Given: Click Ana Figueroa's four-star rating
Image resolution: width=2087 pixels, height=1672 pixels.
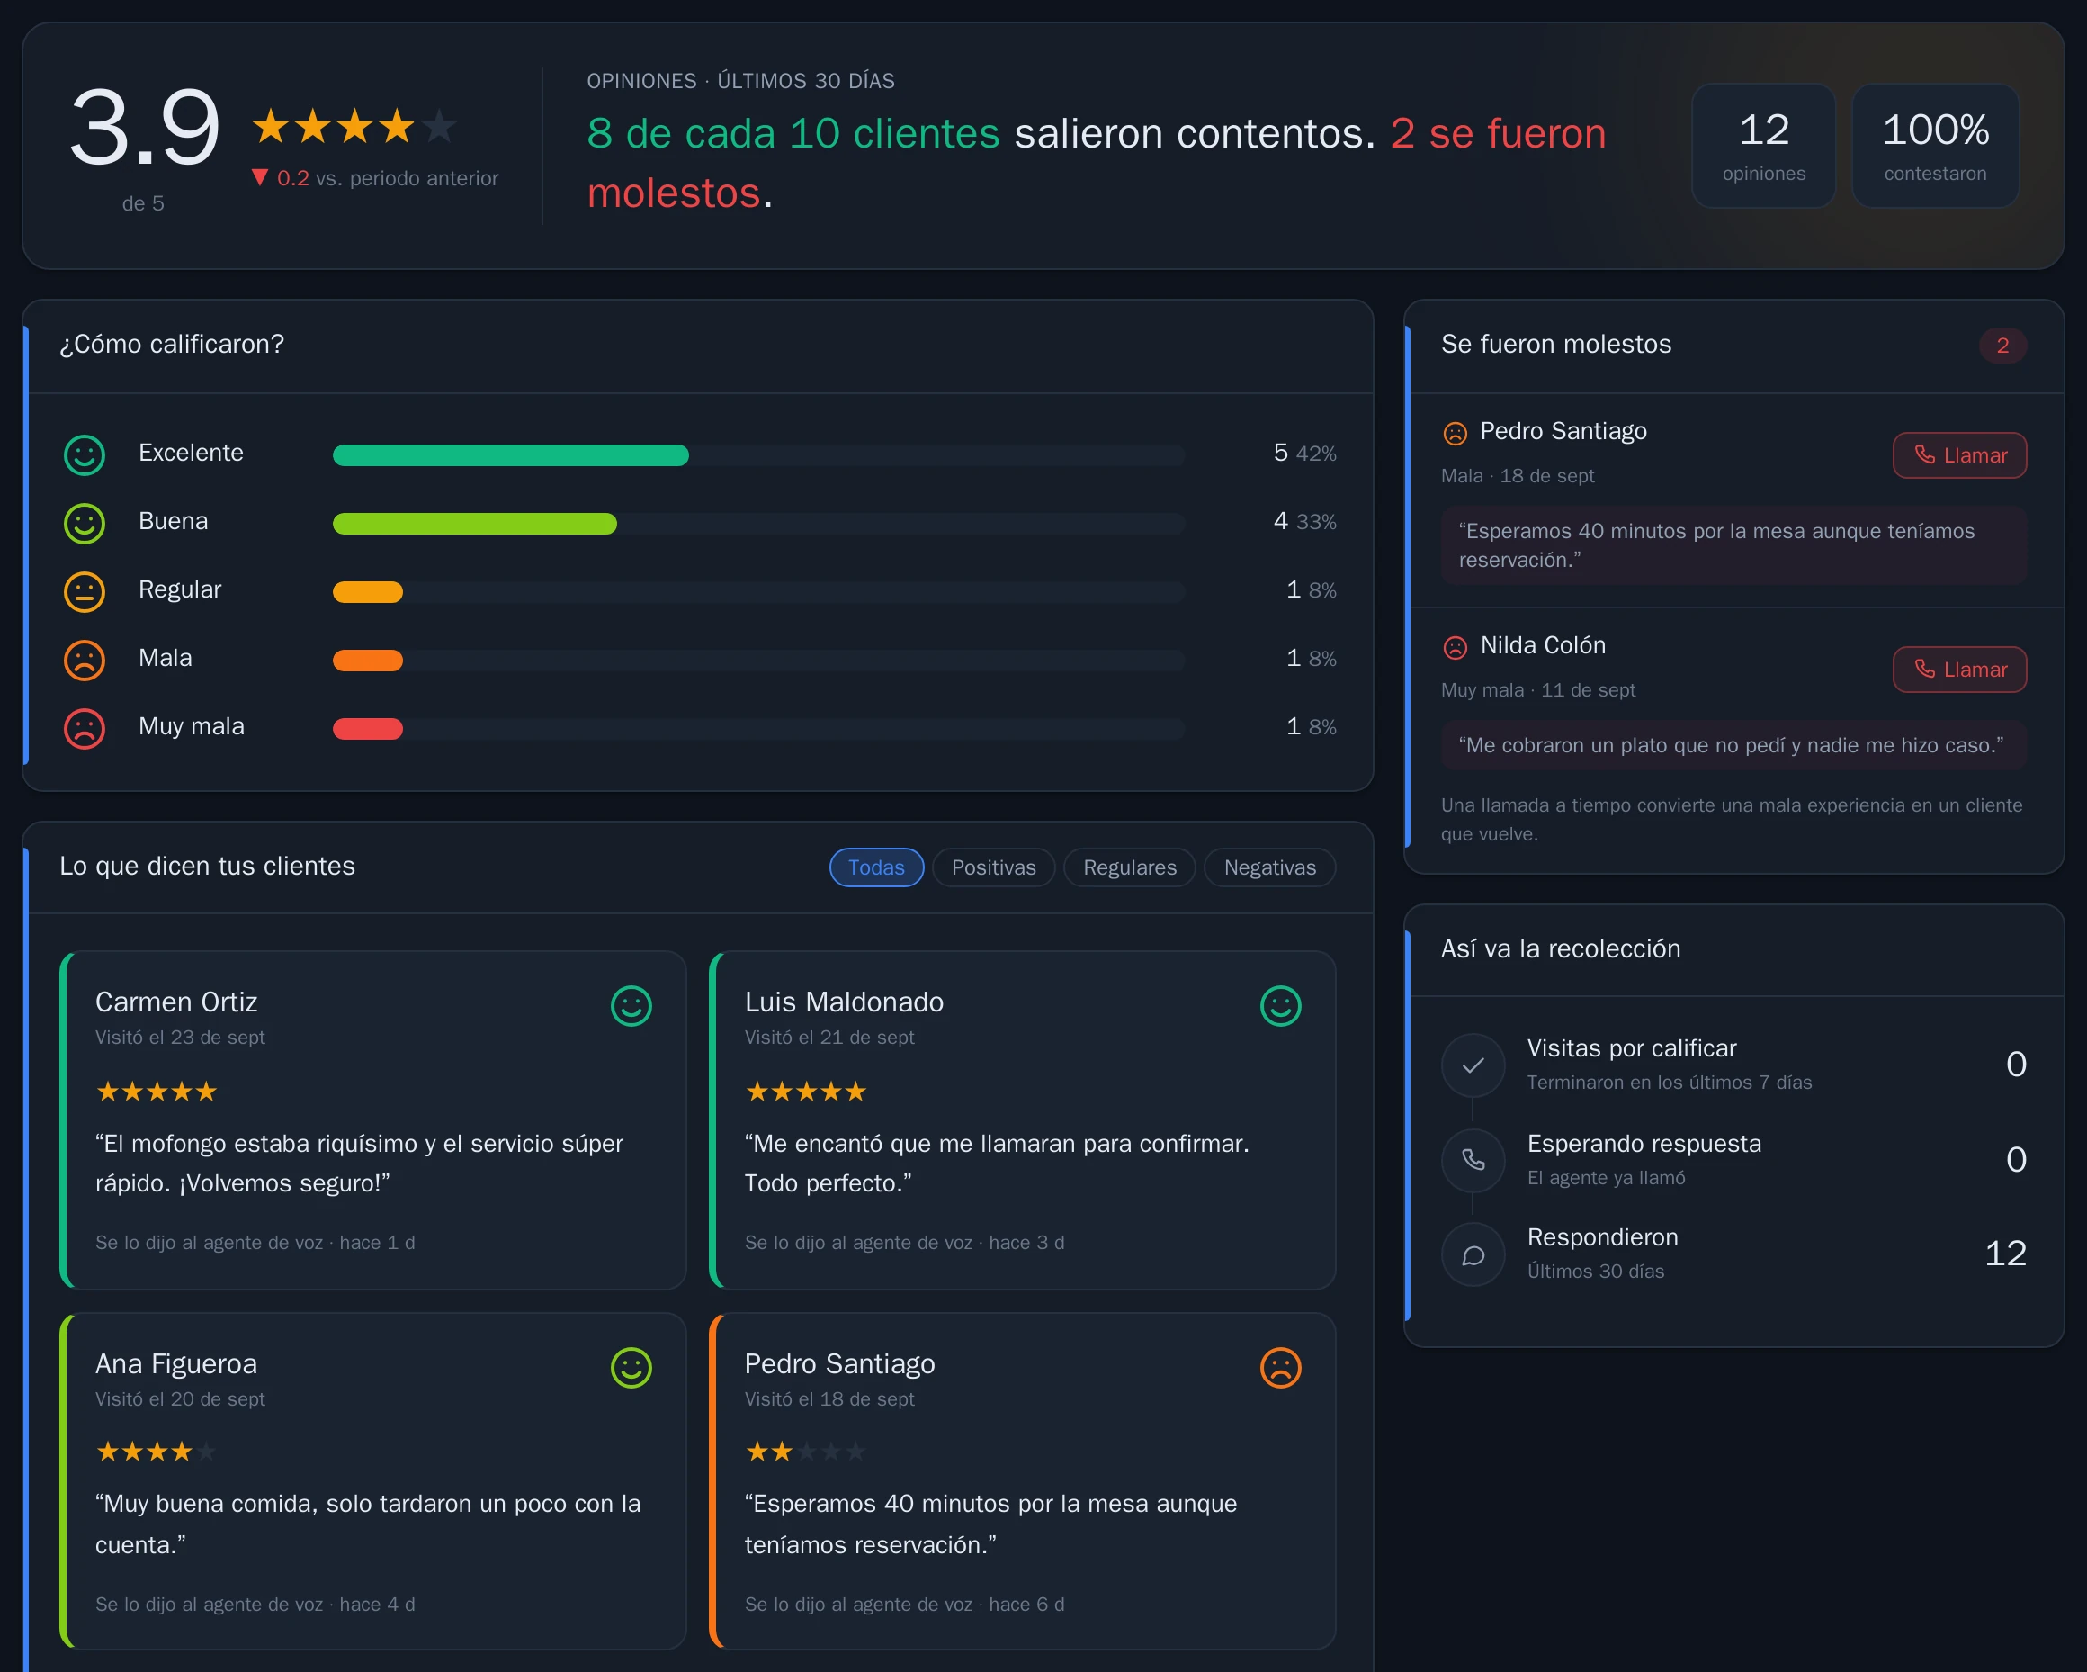Looking at the screenshot, I should coord(156,1452).
